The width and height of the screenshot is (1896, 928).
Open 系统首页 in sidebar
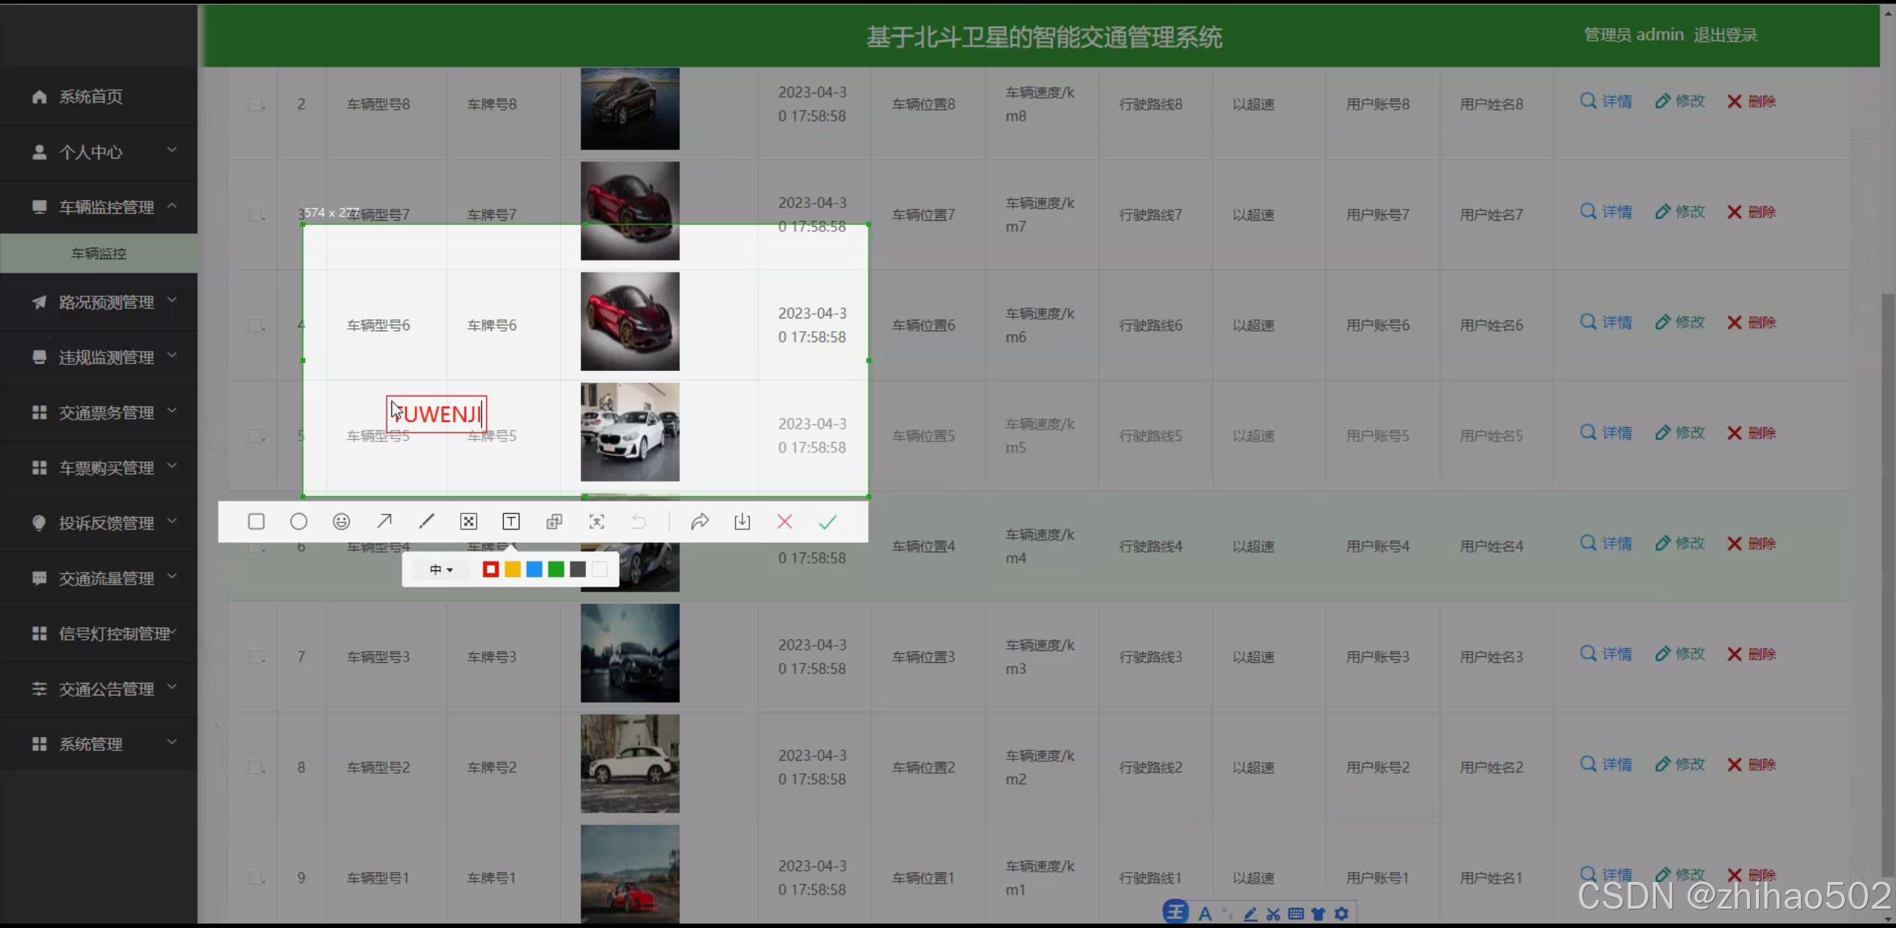(x=90, y=96)
